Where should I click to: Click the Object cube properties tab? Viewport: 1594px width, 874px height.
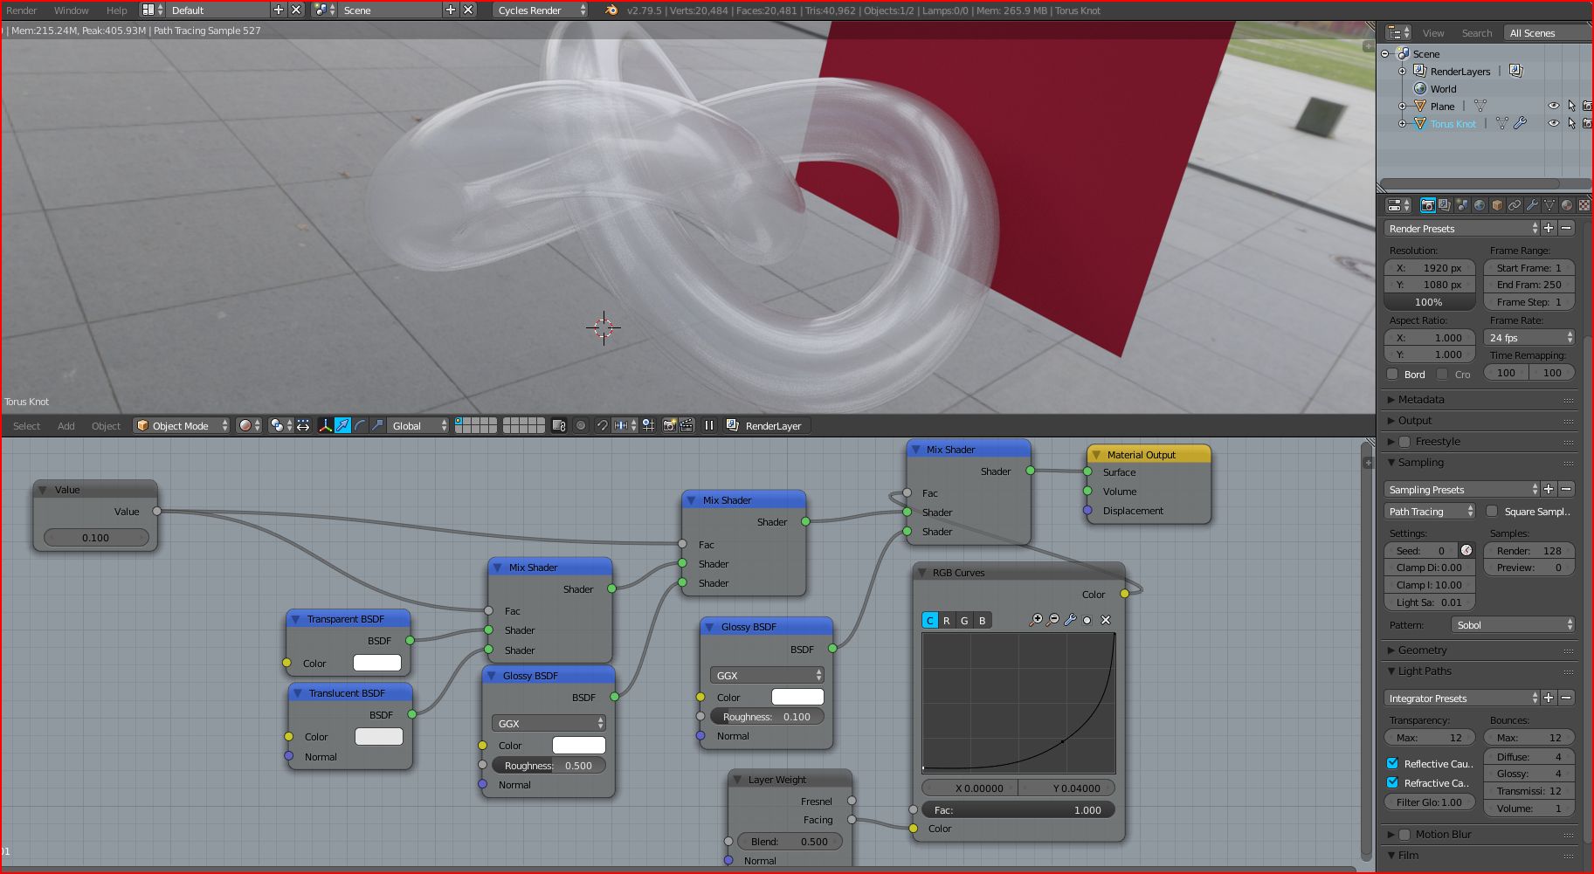pos(1497,205)
